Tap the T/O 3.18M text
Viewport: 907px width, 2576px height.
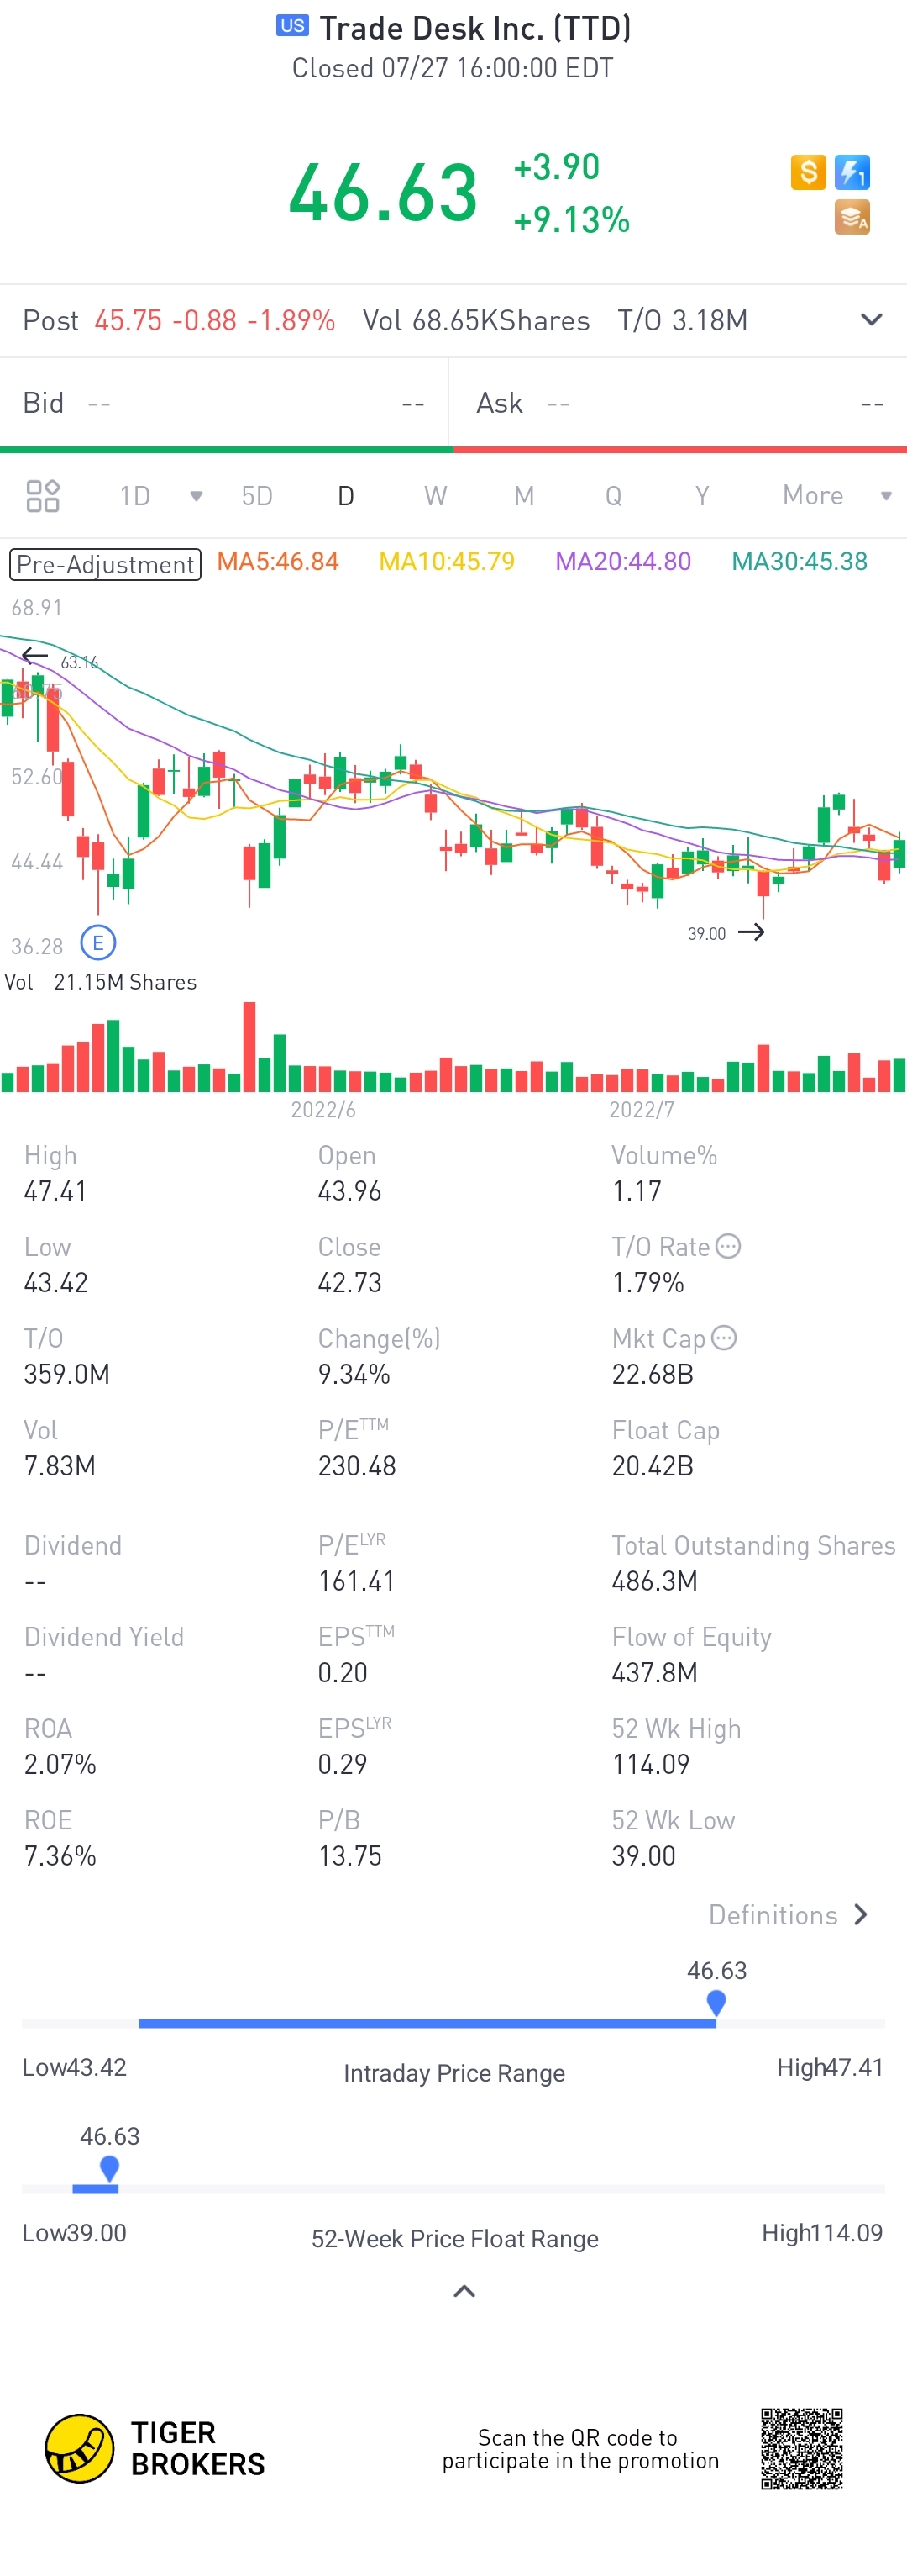tap(682, 320)
